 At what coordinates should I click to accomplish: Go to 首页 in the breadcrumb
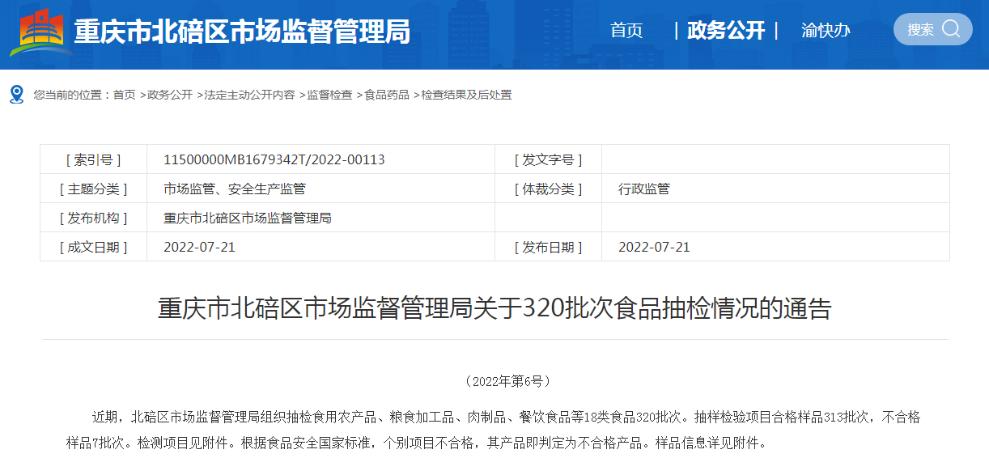(125, 95)
